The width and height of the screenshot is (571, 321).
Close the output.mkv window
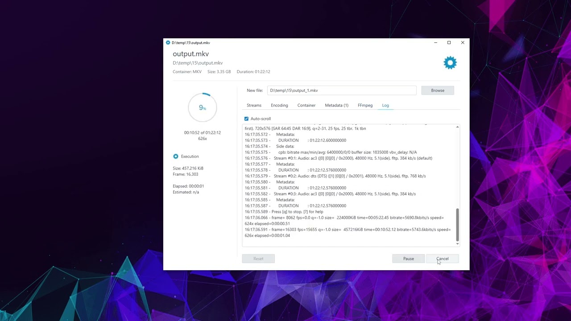[463, 43]
